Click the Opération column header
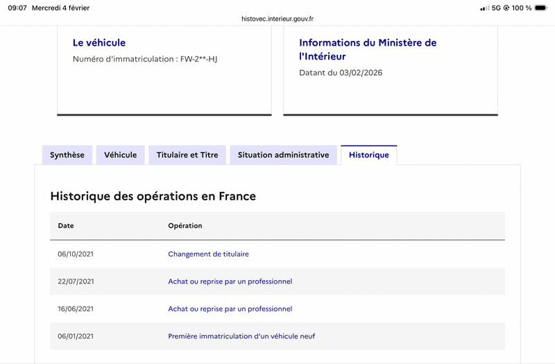The height and width of the screenshot is (364, 555). point(185,226)
